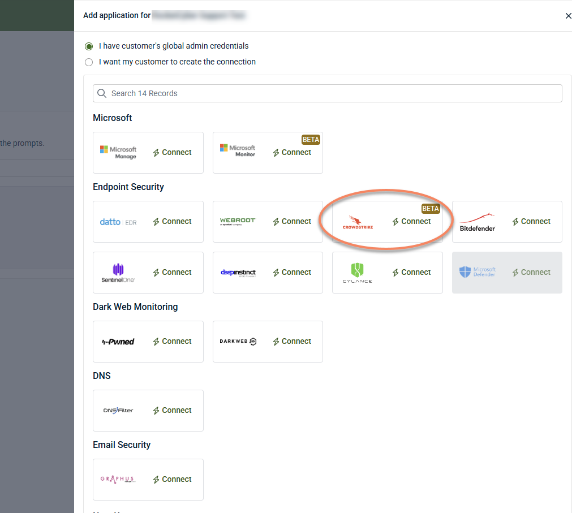Select global admin credentials radio option

click(x=89, y=46)
